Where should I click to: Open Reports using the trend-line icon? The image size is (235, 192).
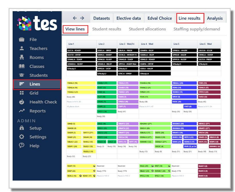(x=21, y=111)
